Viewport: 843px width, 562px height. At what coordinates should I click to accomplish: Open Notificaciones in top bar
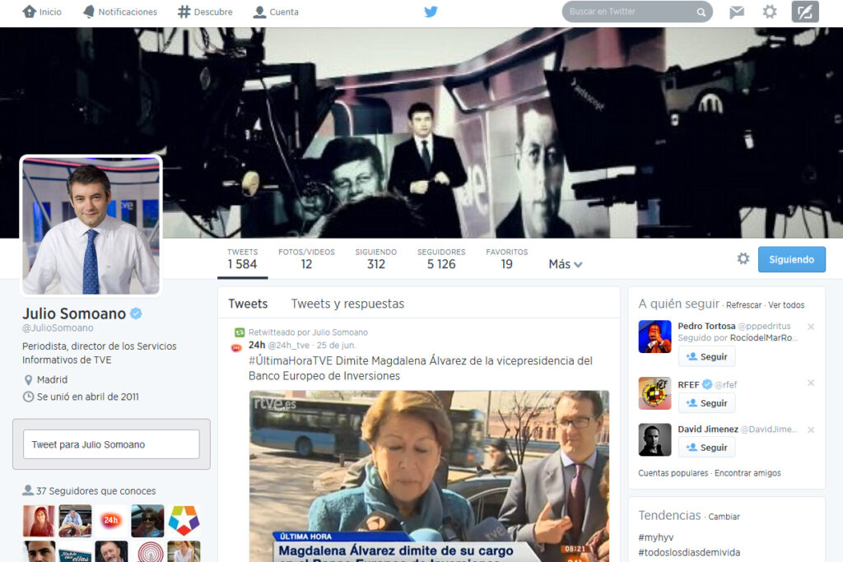(120, 12)
